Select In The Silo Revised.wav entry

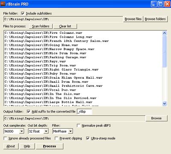[x=50, y=98]
